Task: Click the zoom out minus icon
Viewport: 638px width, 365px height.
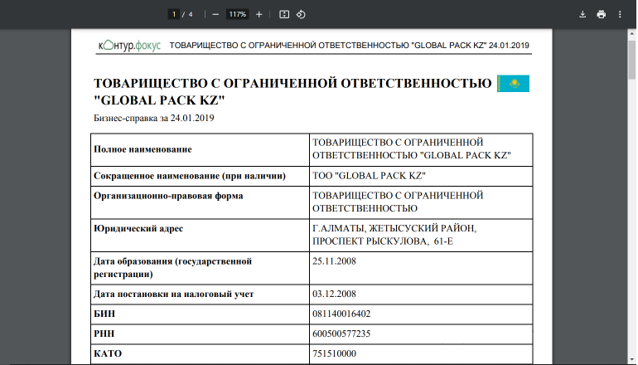Action: pyautogui.click(x=215, y=14)
